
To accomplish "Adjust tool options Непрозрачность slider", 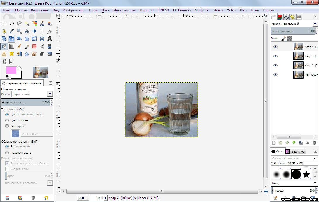I will 26,103.
